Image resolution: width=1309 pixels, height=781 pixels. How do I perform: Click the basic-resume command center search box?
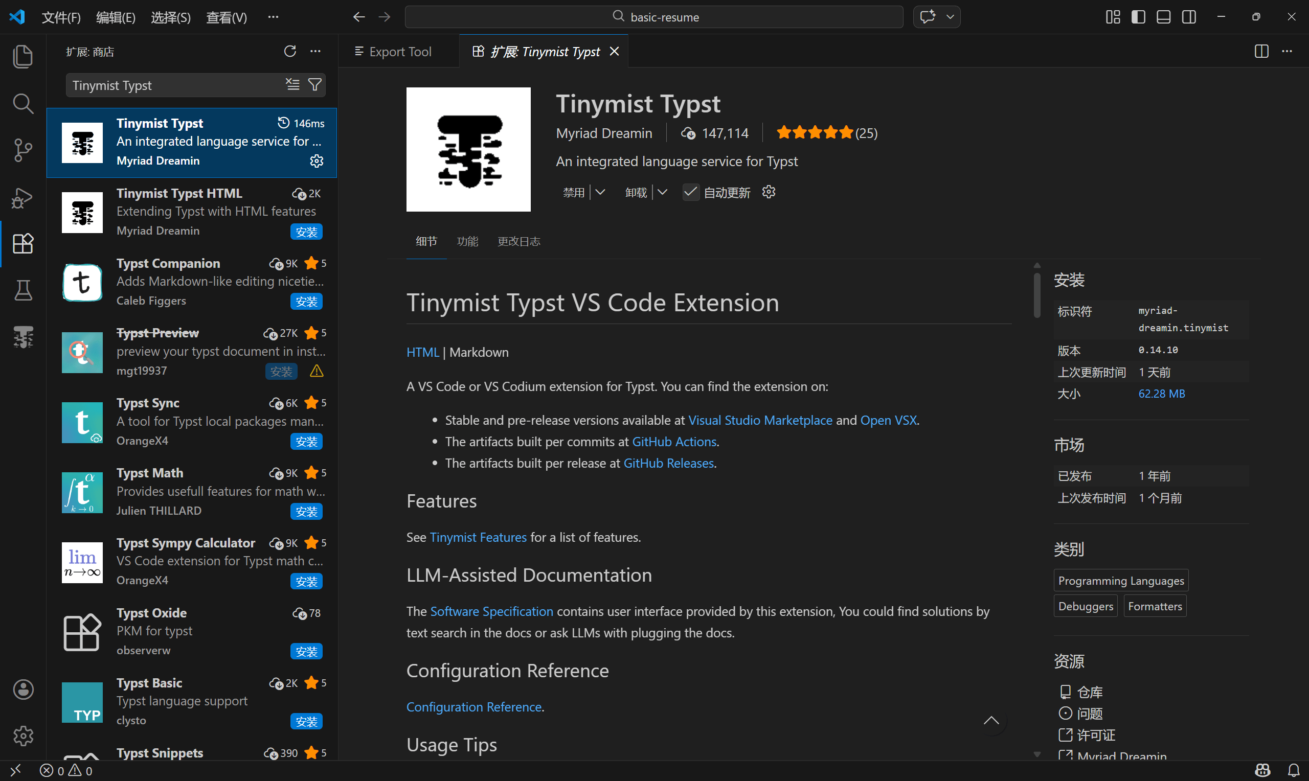(653, 17)
